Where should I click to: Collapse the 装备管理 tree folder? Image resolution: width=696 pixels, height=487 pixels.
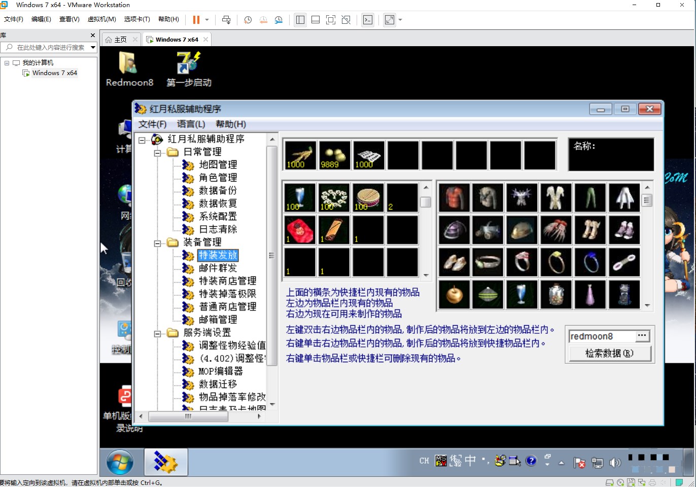(x=157, y=243)
